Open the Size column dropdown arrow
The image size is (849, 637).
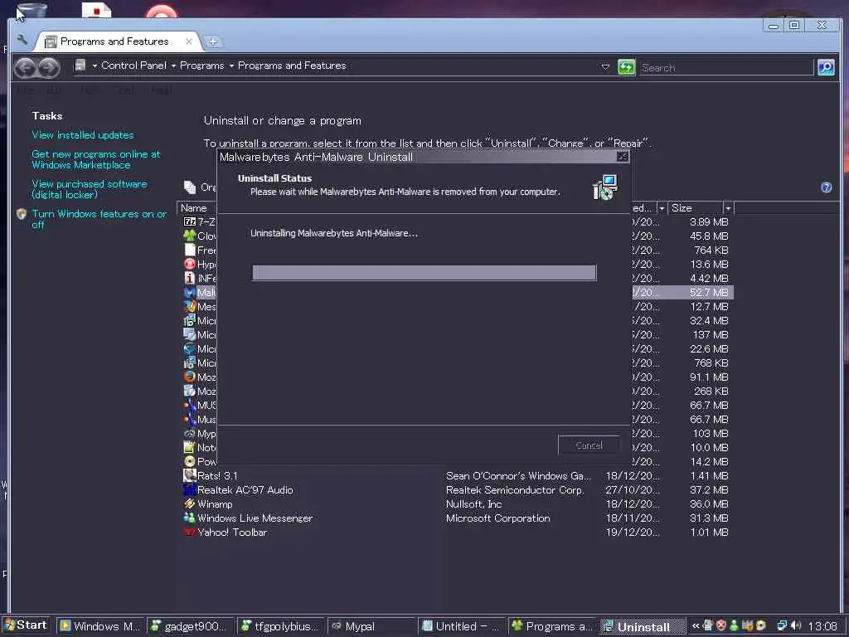pyautogui.click(x=728, y=208)
